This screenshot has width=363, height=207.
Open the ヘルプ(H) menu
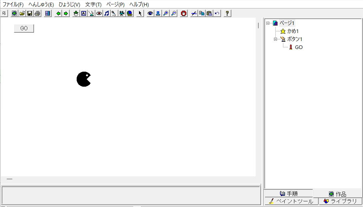click(139, 5)
